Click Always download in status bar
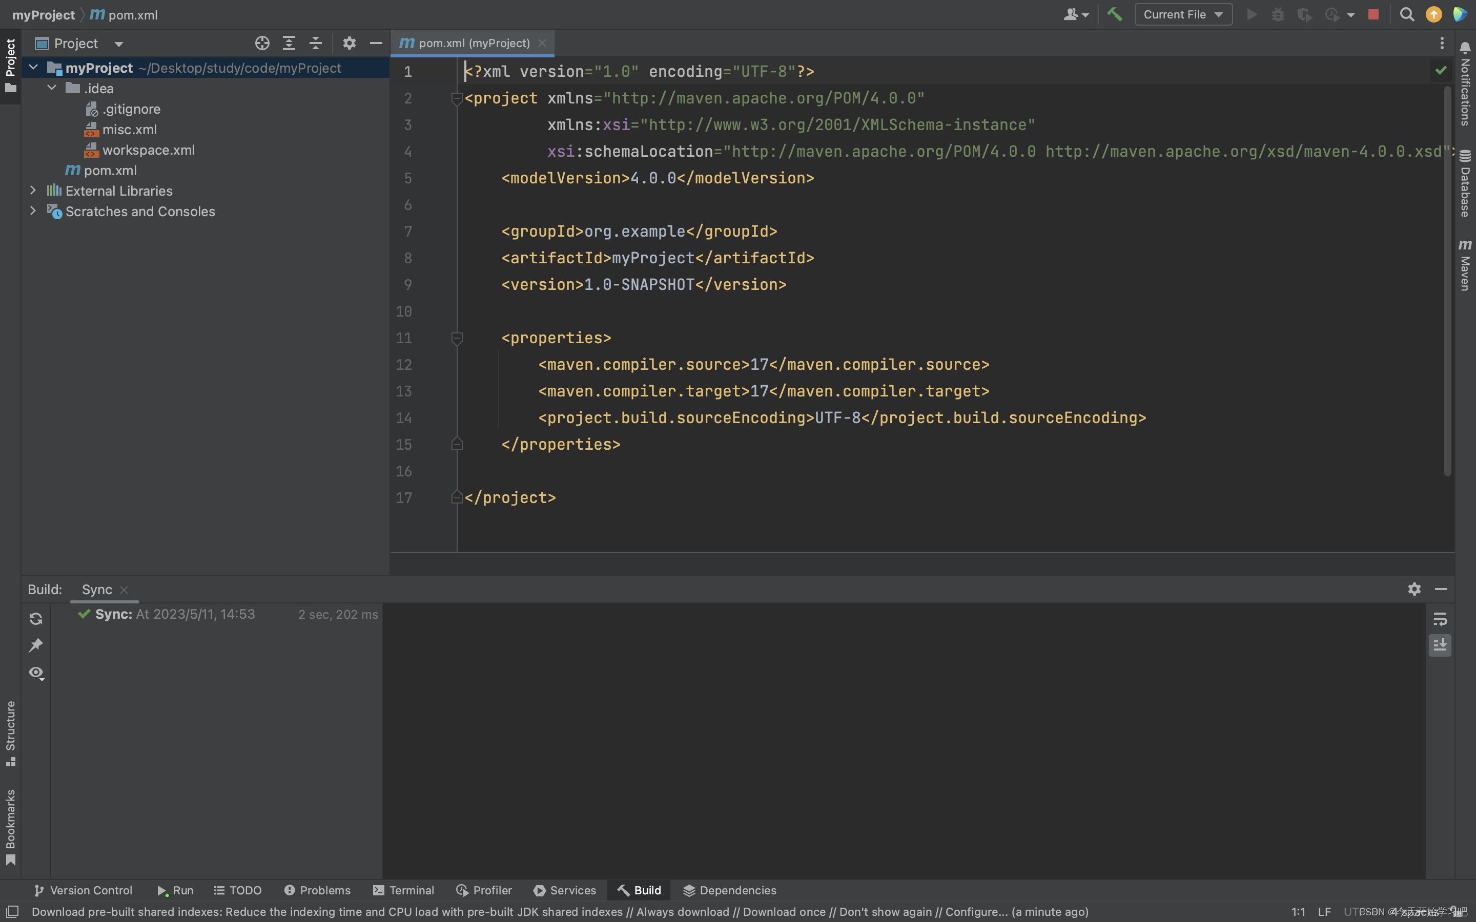 click(x=683, y=912)
